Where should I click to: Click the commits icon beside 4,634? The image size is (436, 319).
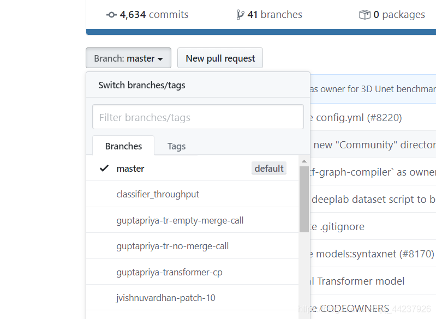point(111,15)
